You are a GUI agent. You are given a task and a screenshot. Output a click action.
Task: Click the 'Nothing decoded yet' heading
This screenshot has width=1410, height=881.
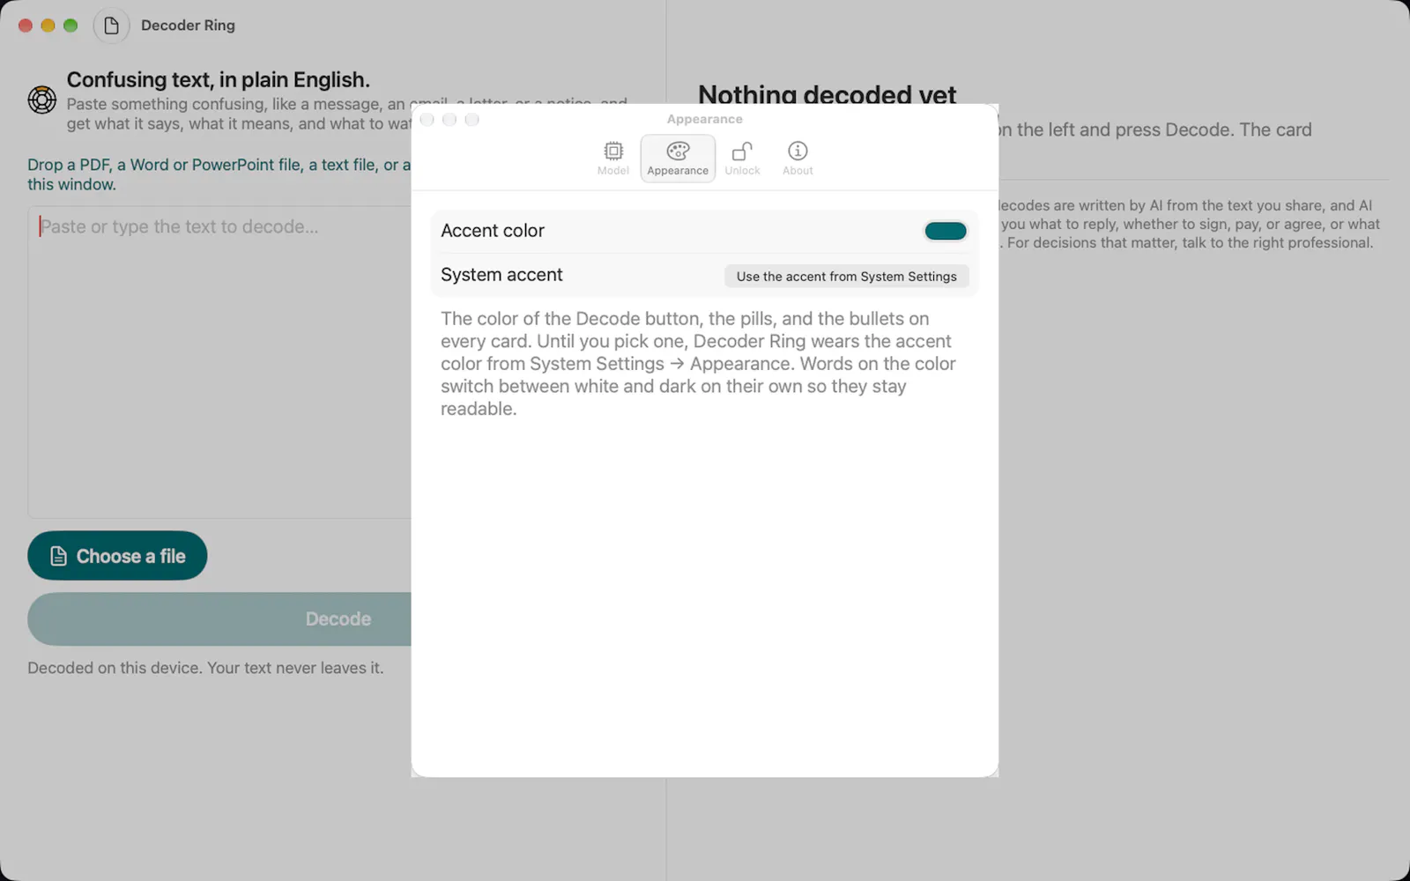pyautogui.click(x=827, y=94)
